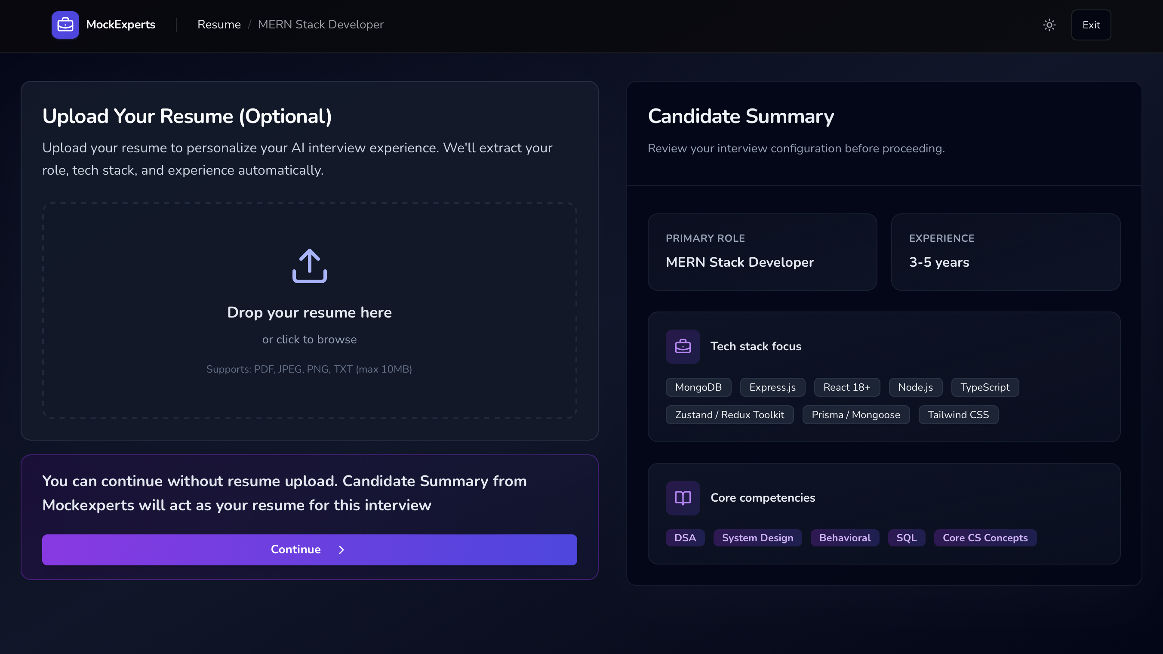Open the Resume breadcrumb
This screenshot has height=654, width=1163.
pos(219,25)
